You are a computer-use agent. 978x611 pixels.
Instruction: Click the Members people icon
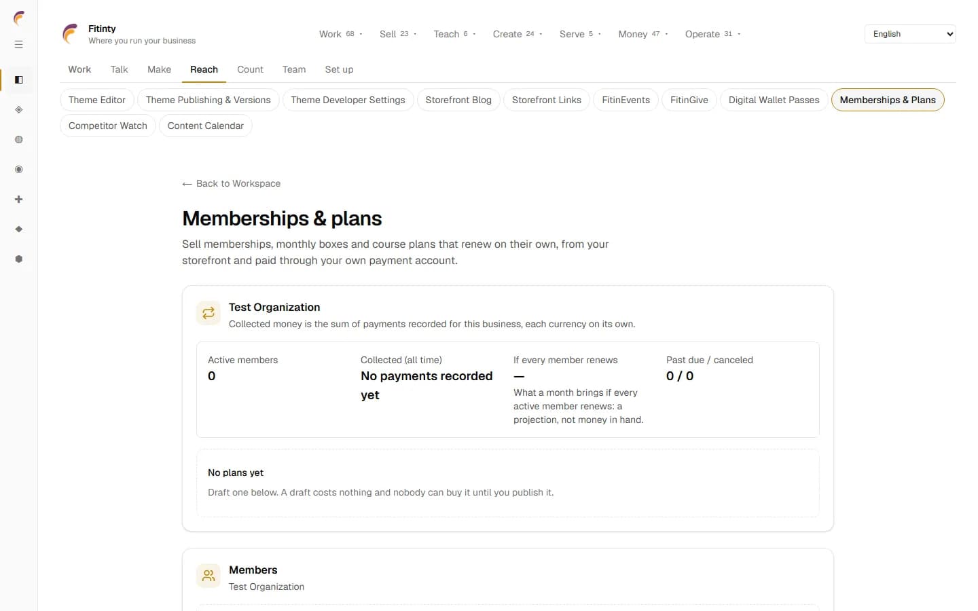(209, 576)
